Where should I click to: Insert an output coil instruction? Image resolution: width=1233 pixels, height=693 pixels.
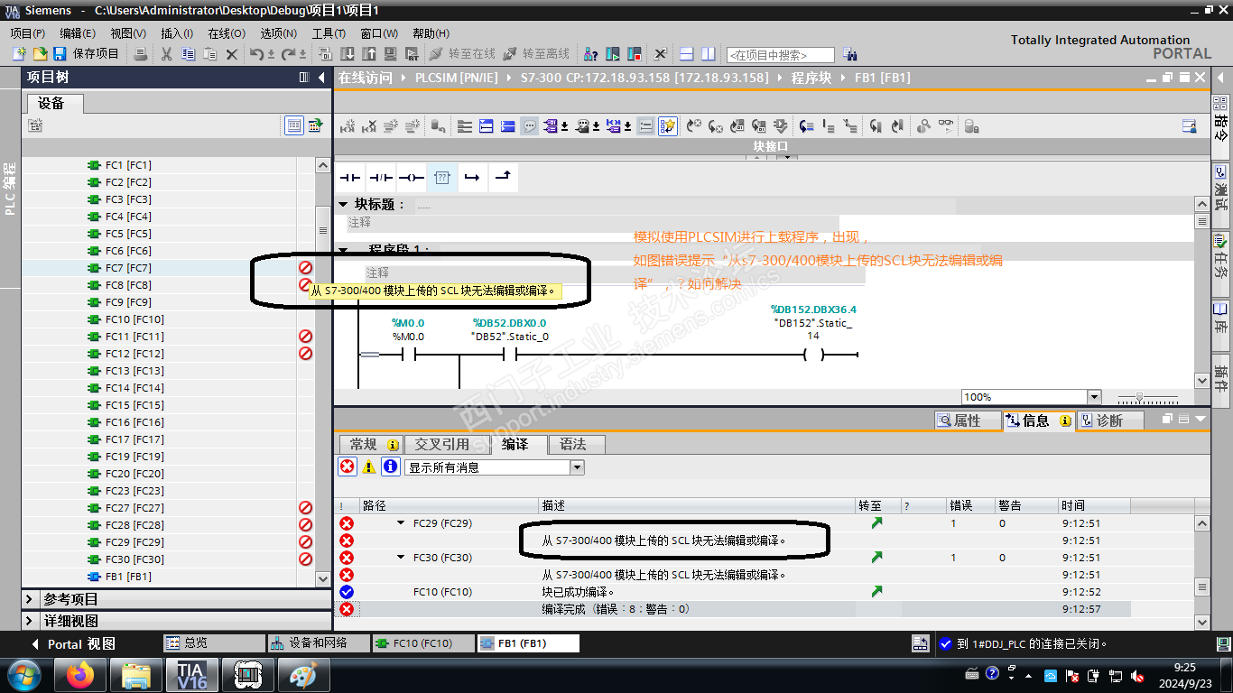(x=412, y=178)
